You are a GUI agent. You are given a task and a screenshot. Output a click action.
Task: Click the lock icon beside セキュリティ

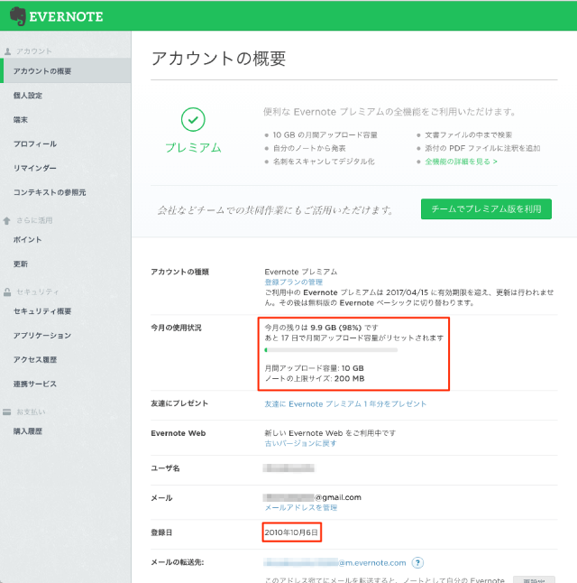click(7, 291)
